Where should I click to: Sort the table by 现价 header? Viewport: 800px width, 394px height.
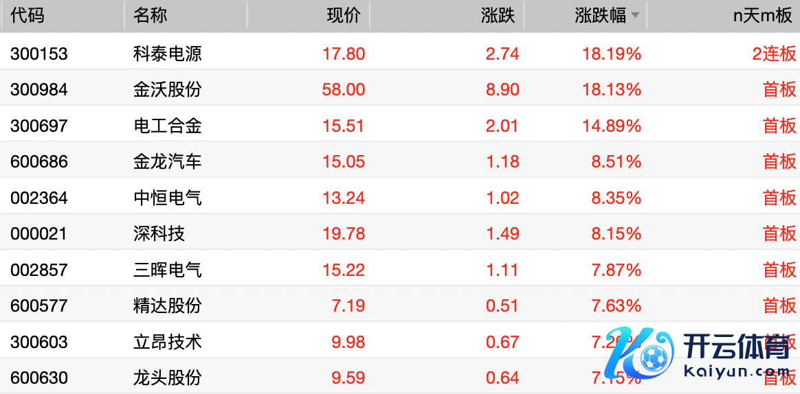344,16
